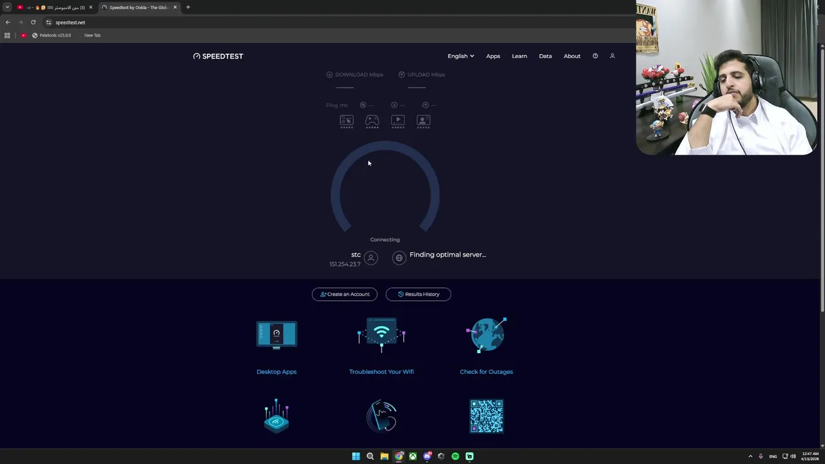Click the Speedtest logo
Viewport: 825px width, 464px height.
point(218,56)
